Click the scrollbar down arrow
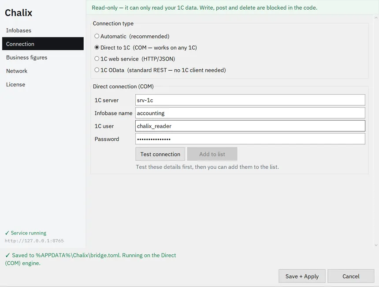The image size is (379, 287). (376, 245)
